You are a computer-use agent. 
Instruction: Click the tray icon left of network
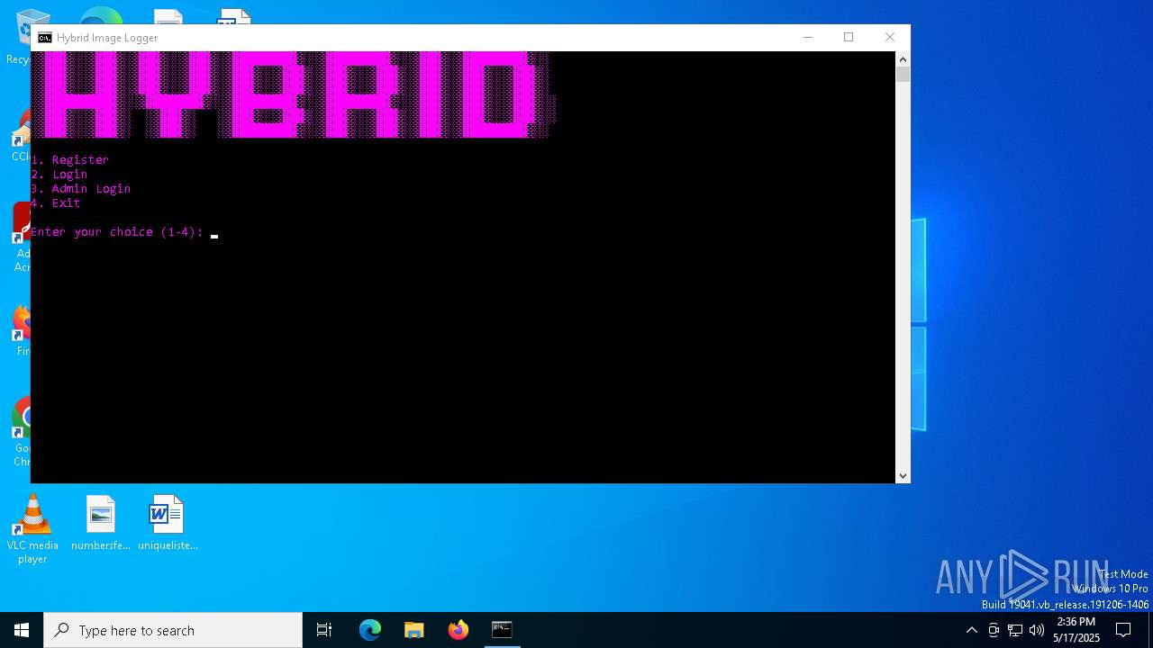pyautogui.click(x=994, y=630)
